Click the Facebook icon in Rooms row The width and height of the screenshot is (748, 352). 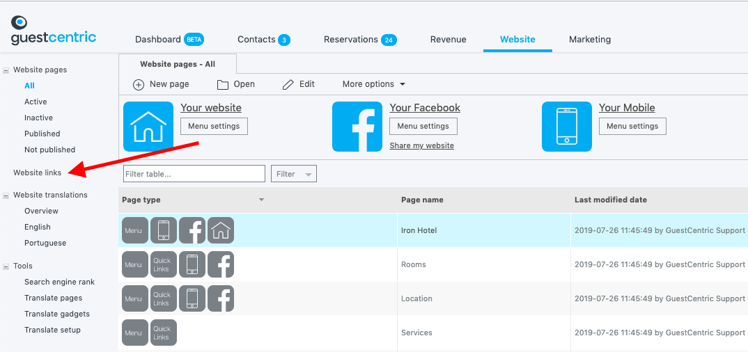(x=221, y=264)
